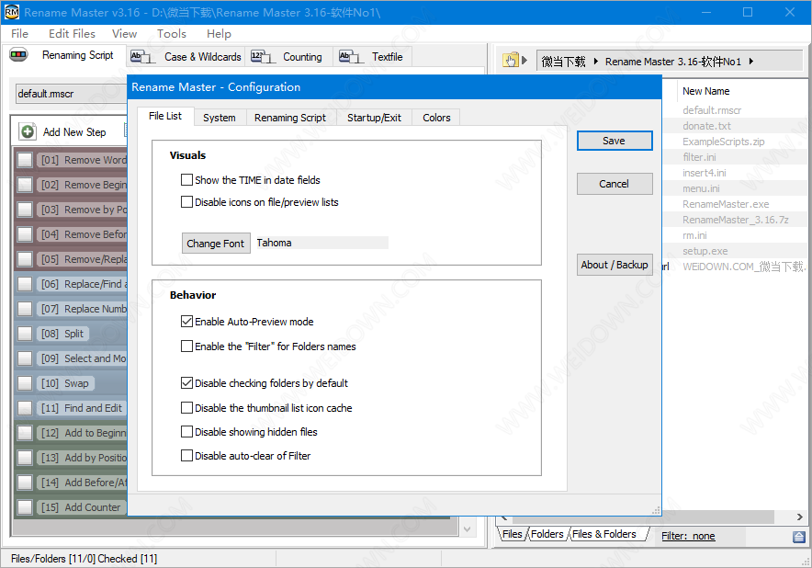This screenshot has width=812, height=568.
Task: Open the Tools menu
Action: [172, 34]
